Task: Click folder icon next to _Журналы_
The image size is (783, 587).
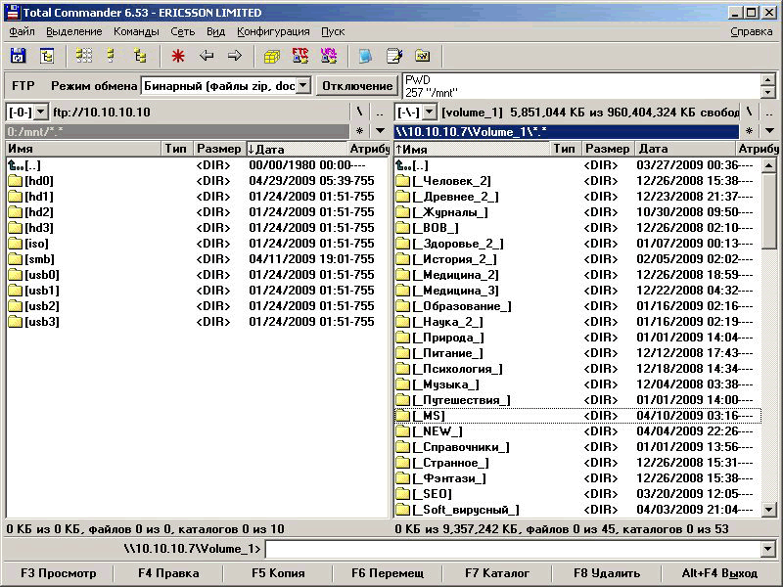Action: tap(403, 212)
